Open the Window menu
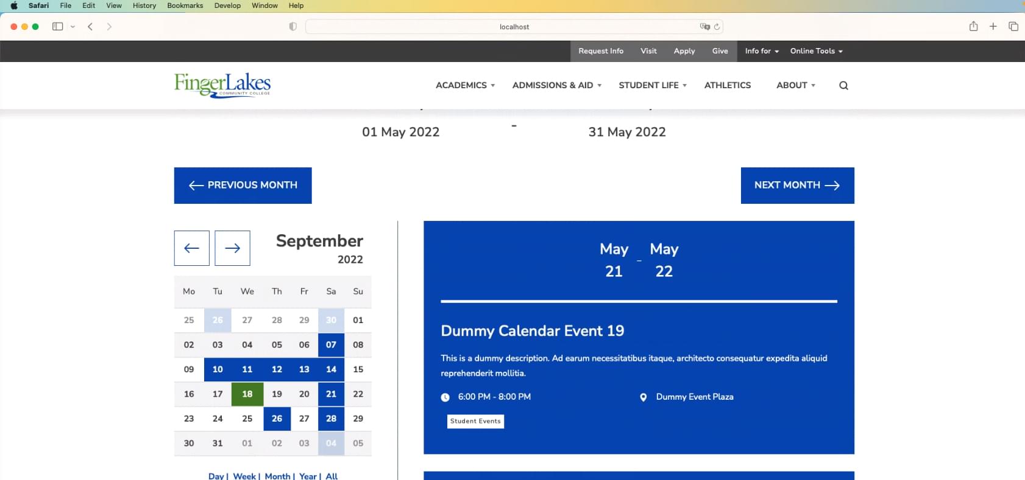The width and height of the screenshot is (1025, 480). coord(264,5)
